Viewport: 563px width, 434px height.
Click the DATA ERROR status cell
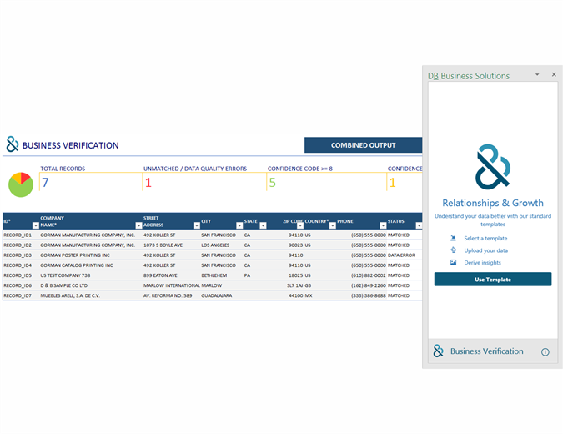(x=401, y=255)
